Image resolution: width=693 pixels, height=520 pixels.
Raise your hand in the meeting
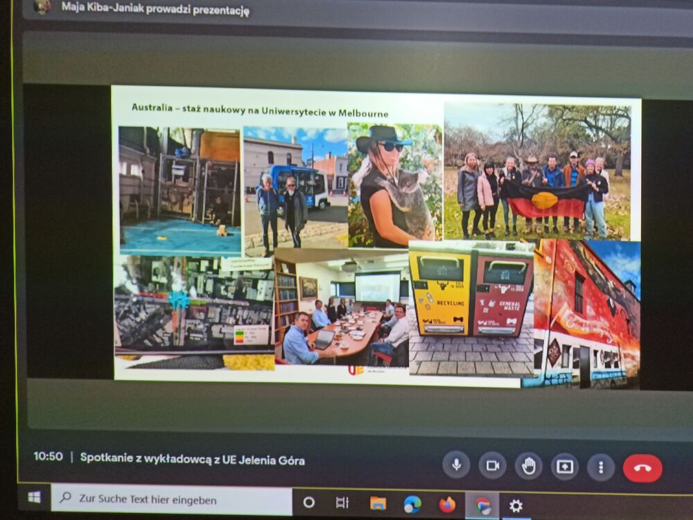click(x=529, y=466)
